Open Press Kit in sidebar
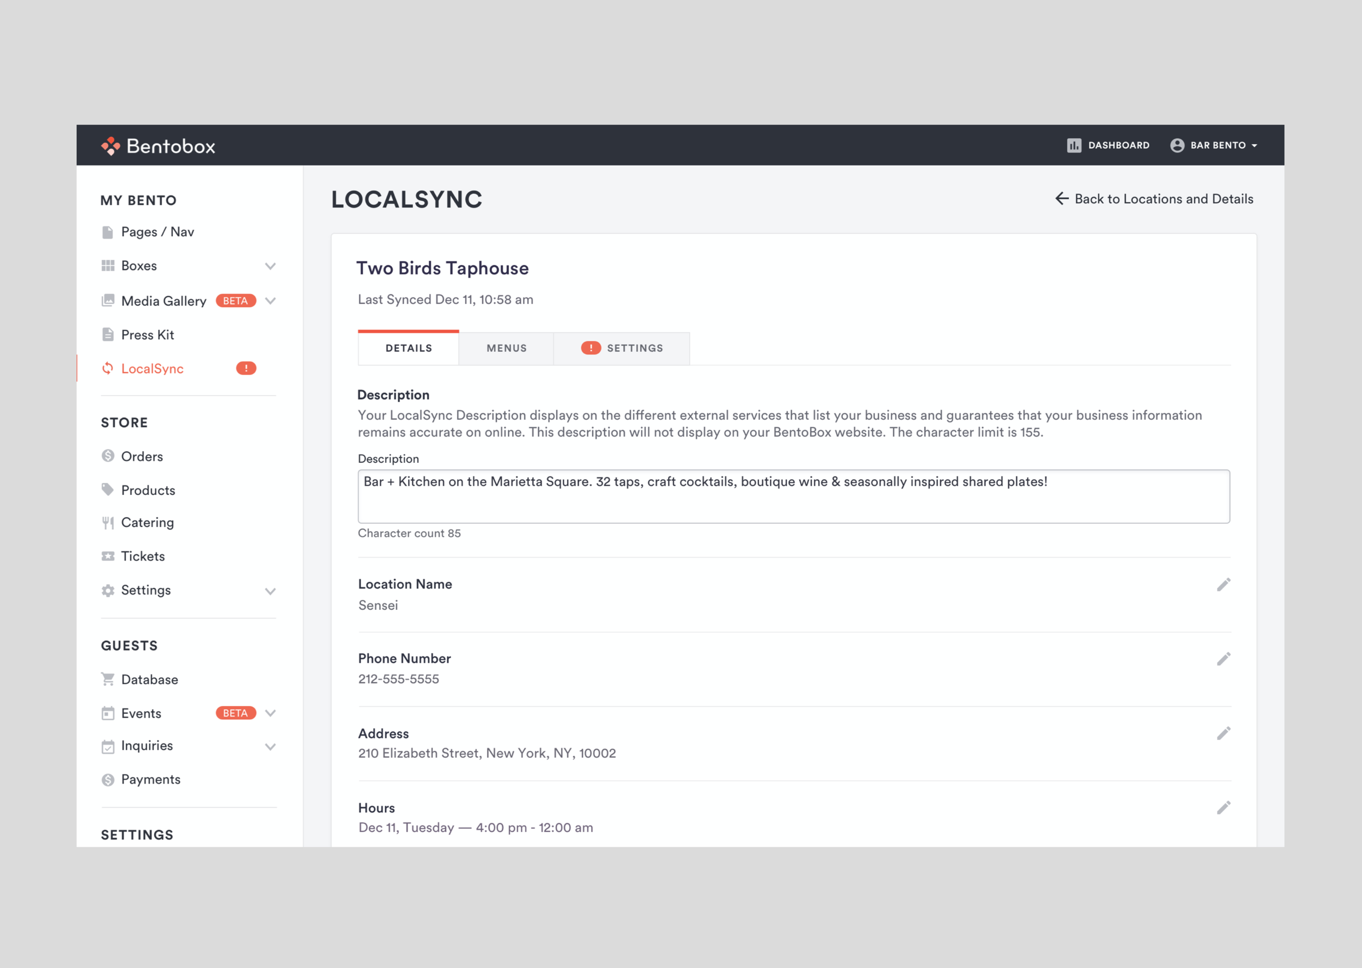Viewport: 1362px width, 968px height. coord(147,335)
